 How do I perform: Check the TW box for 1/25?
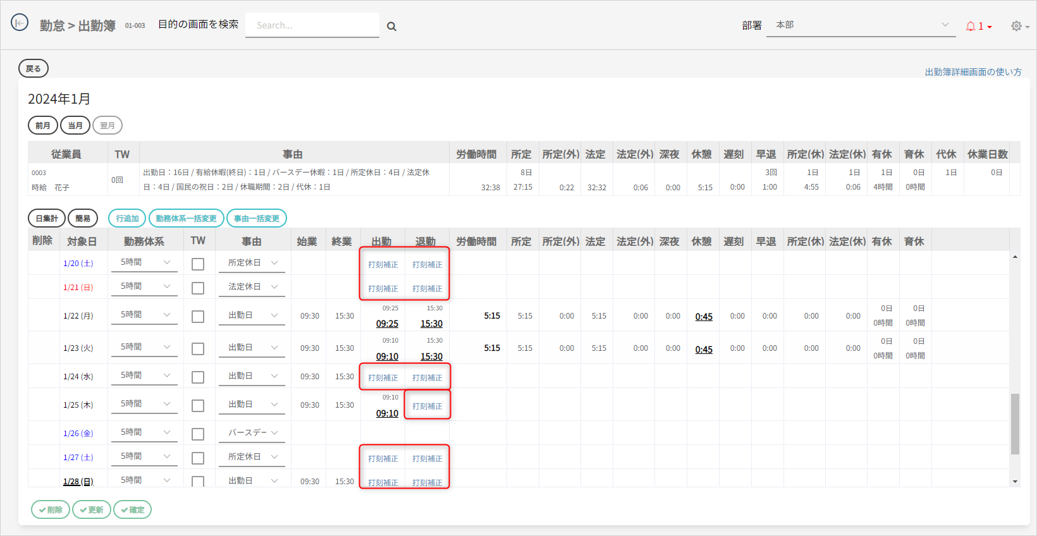198,406
